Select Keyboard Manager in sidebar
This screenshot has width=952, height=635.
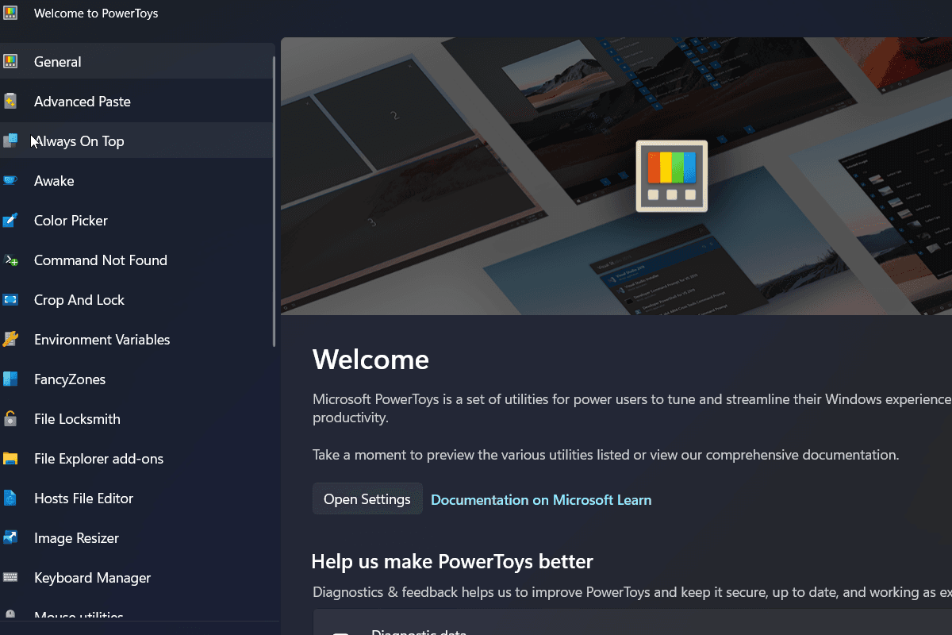[x=136, y=577]
